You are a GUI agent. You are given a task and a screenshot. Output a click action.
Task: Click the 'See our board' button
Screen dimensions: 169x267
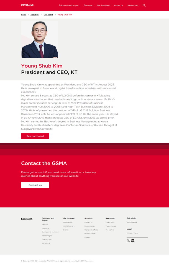(35, 136)
